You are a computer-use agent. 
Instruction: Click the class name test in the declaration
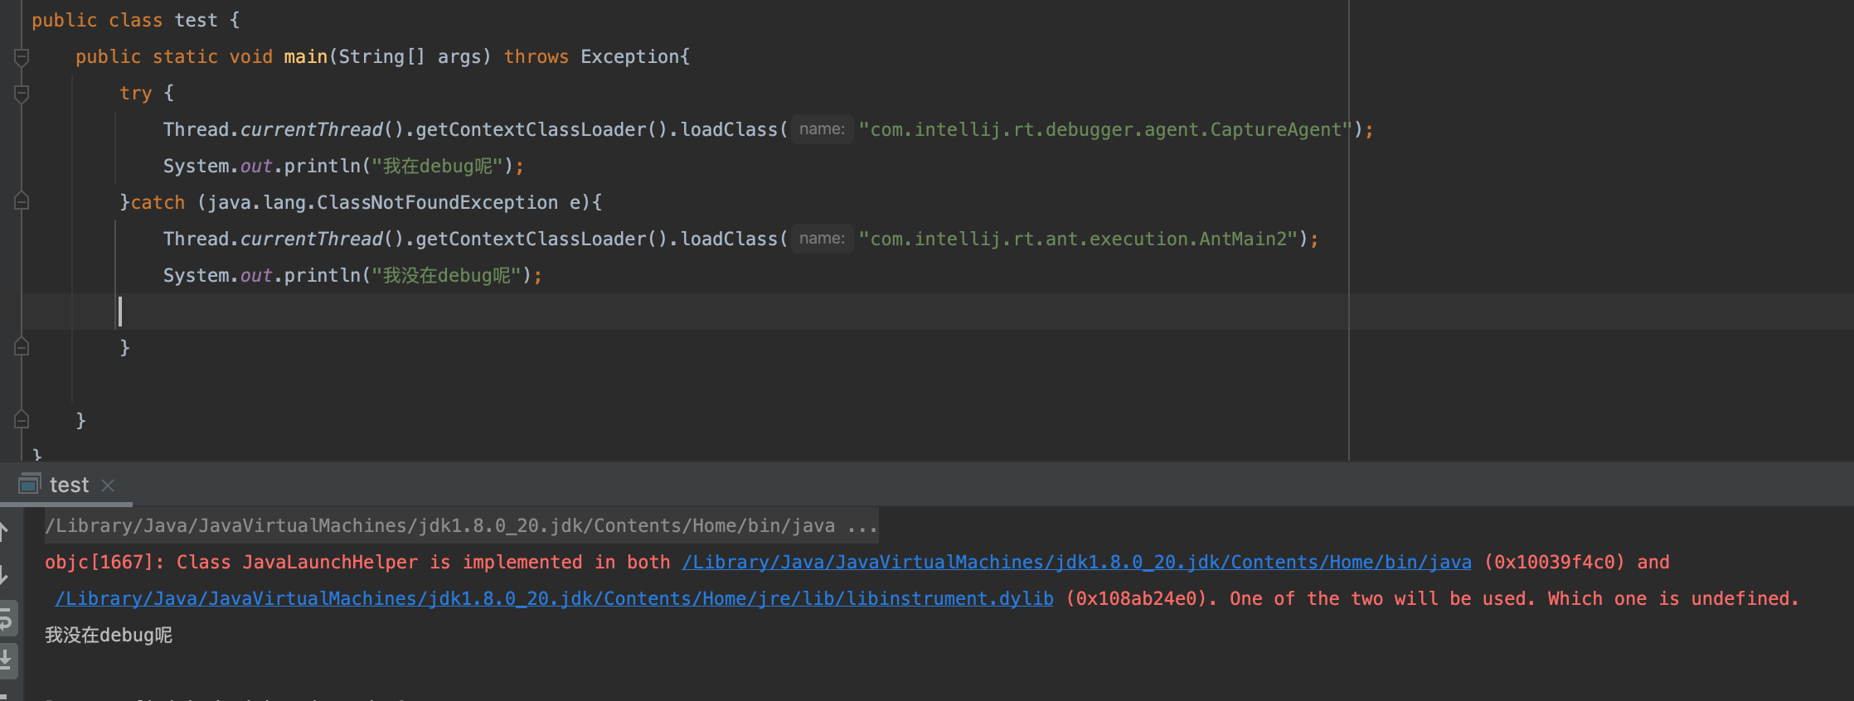click(x=196, y=21)
